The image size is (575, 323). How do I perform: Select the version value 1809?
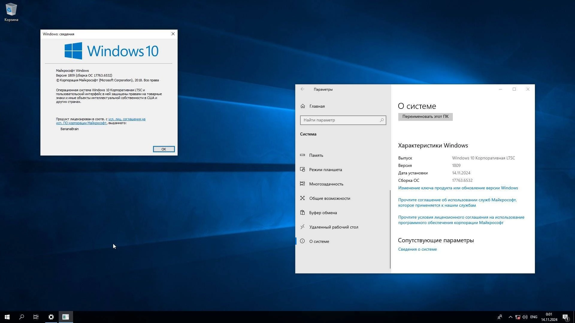click(x=456, y=165)
